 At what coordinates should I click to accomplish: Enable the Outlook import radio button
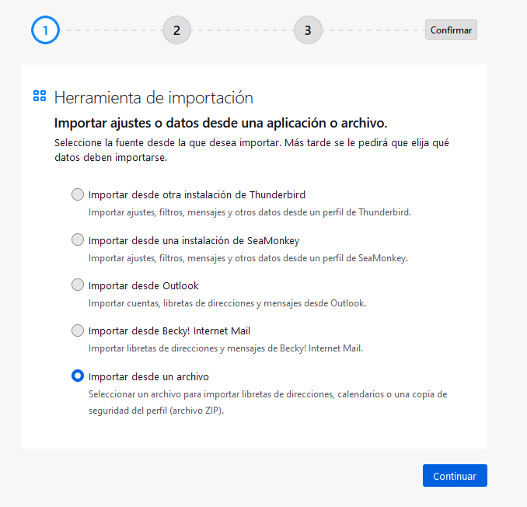click(x=78, y=285)
